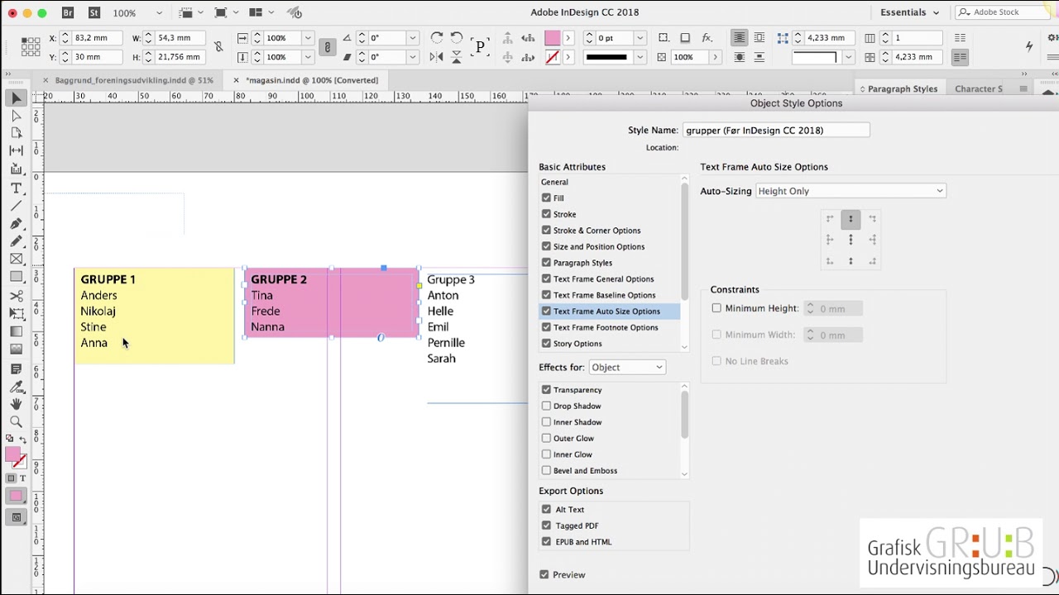Viewport: 1059px width, 595px height.
Task: Click the rotate 90° clockwise icon
Action: click(437, 38)
